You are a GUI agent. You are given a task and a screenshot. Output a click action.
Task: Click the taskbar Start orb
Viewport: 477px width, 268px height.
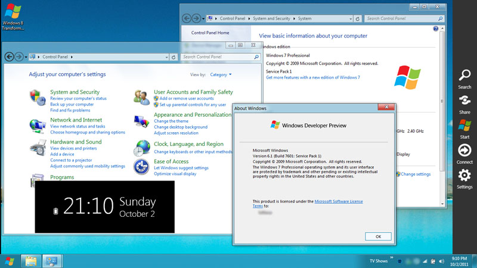(10, 261)
